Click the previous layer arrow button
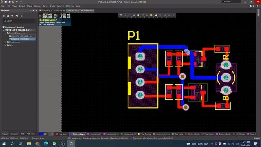Viewport: 261px width, 147px height. tap(49, 134)
